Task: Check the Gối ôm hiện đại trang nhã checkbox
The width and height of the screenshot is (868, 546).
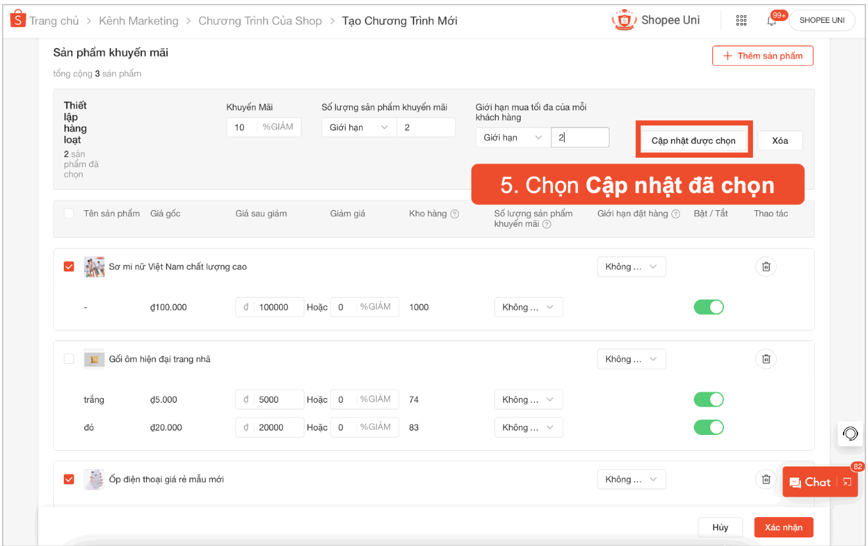Action: click(68, 359)
